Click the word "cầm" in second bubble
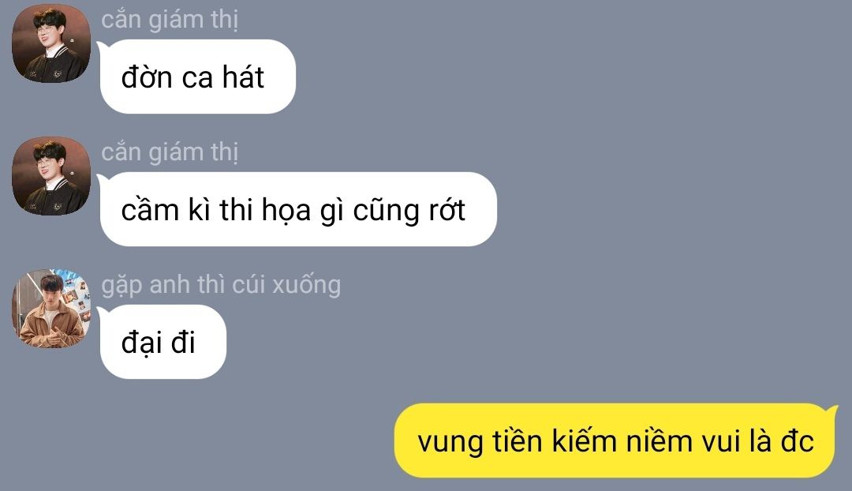 (150, 211)
